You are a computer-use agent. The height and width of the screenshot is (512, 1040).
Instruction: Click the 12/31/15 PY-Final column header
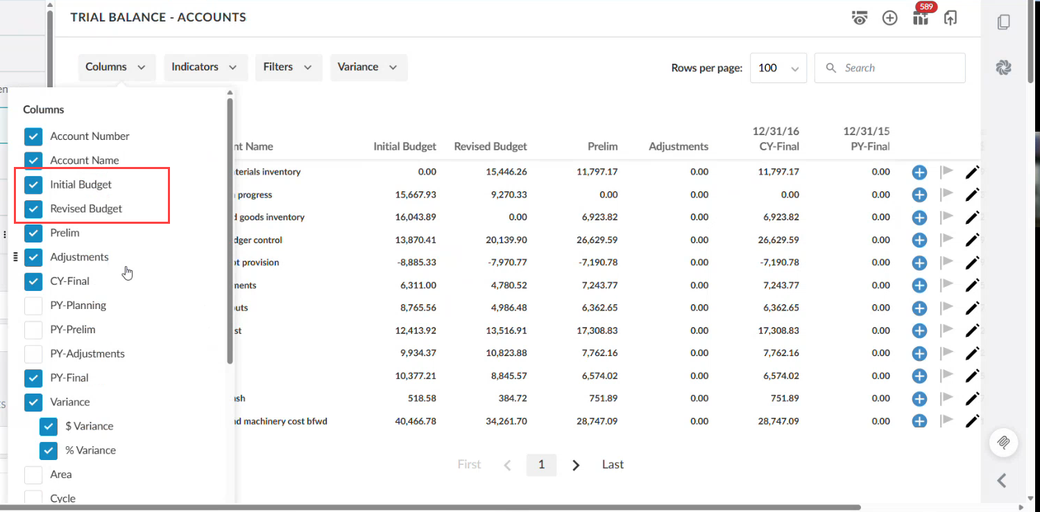(x=867, y=139)
